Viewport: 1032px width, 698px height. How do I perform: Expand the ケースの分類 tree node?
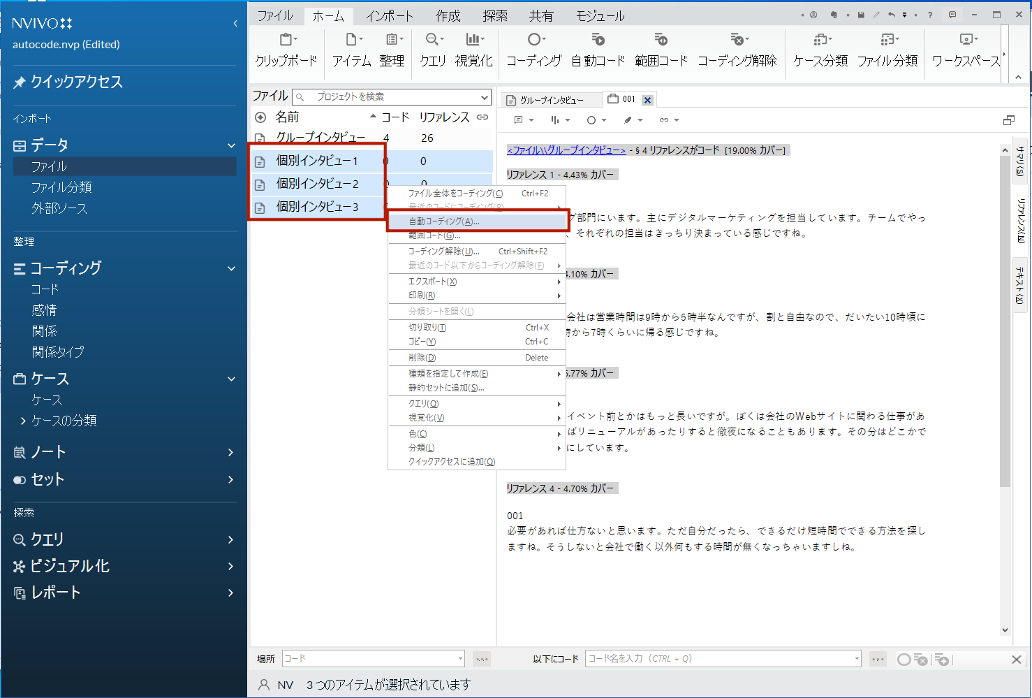tap(23, 421)
